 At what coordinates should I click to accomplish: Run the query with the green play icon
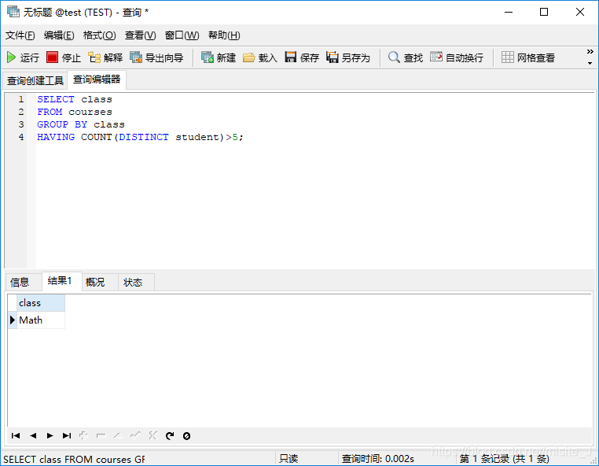[x=23, y=57]
